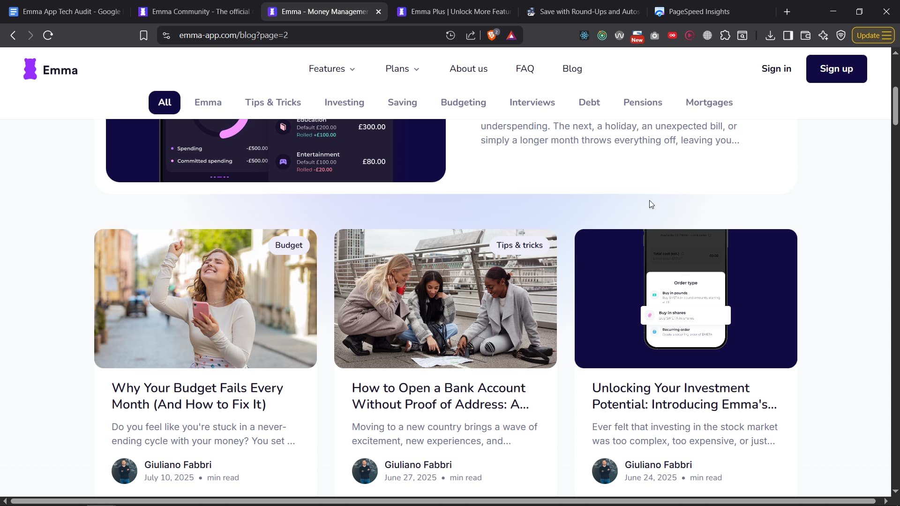Open budget article woman-with-phone thumbnail
Image resolution: width=900 pixels, height=506 pixels.
205,298
